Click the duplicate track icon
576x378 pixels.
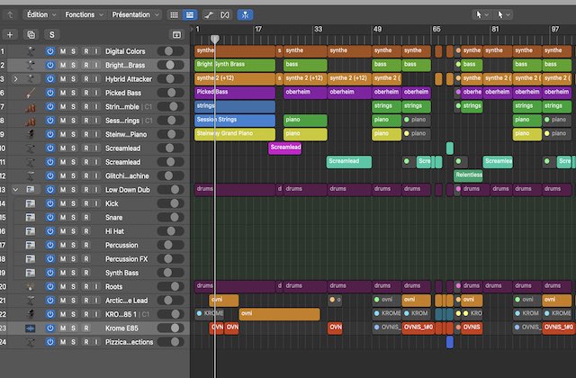(x=31, y=34)
